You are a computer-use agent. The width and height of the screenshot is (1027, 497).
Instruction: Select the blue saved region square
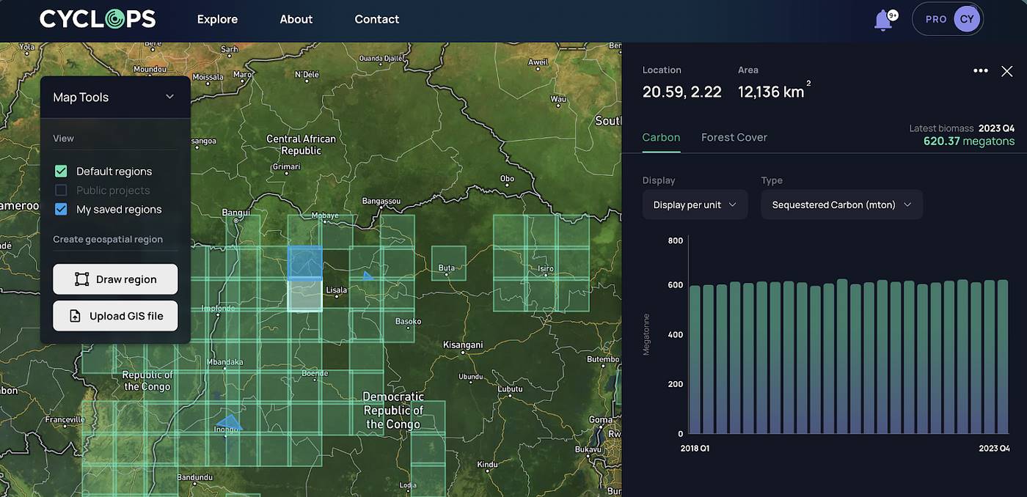[304, 262]
